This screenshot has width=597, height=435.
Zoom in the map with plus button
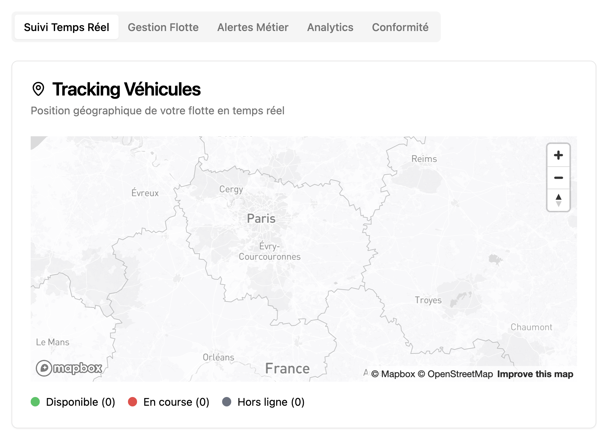(x=558, y=155)
